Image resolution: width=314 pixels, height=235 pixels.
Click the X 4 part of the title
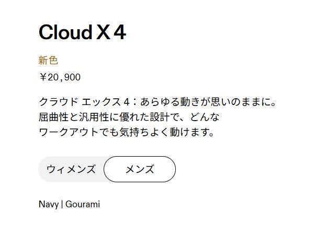pos(111,32)
